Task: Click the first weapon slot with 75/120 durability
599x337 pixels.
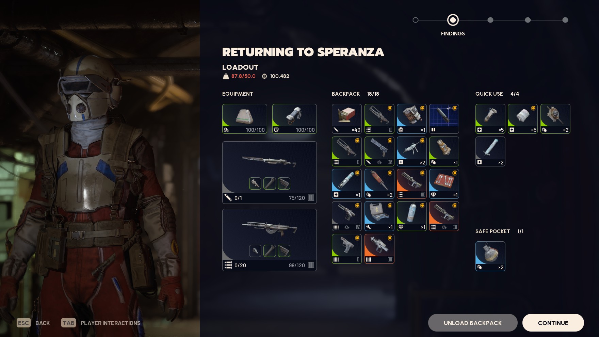Action: (269, 173)
